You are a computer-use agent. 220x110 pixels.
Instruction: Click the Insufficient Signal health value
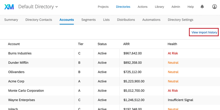coord(180,100)
